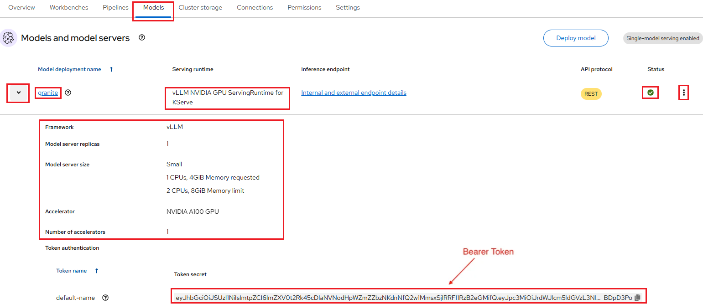The image size is (703, 304).
Task: Open Internal and external endpoint details
Action: (354, 93)
